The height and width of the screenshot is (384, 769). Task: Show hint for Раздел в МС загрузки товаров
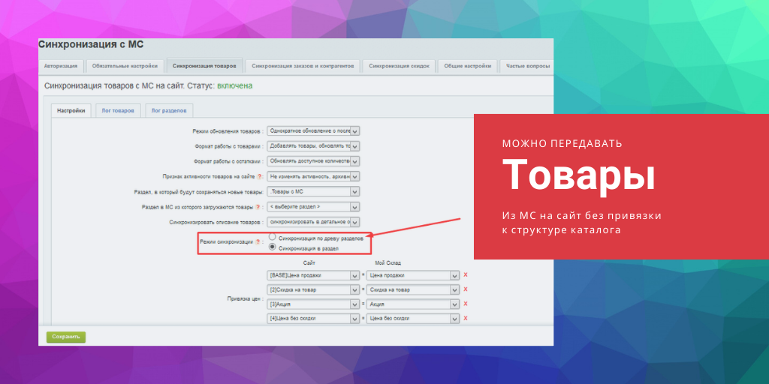[x=258, y=207]
